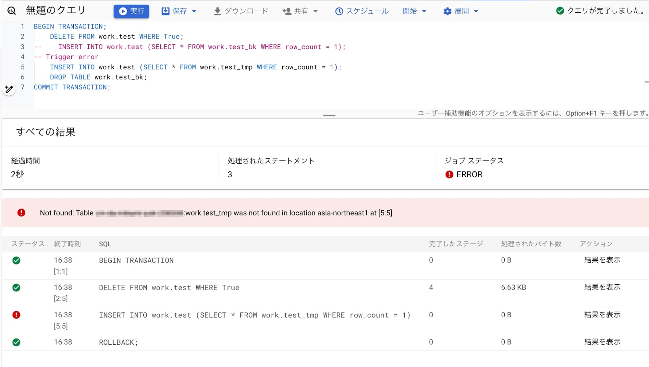This screenshot has height=367, width=649.
Task: Click the success icon for BEGIN TRANSACTION row
Action: coord(16,260)
